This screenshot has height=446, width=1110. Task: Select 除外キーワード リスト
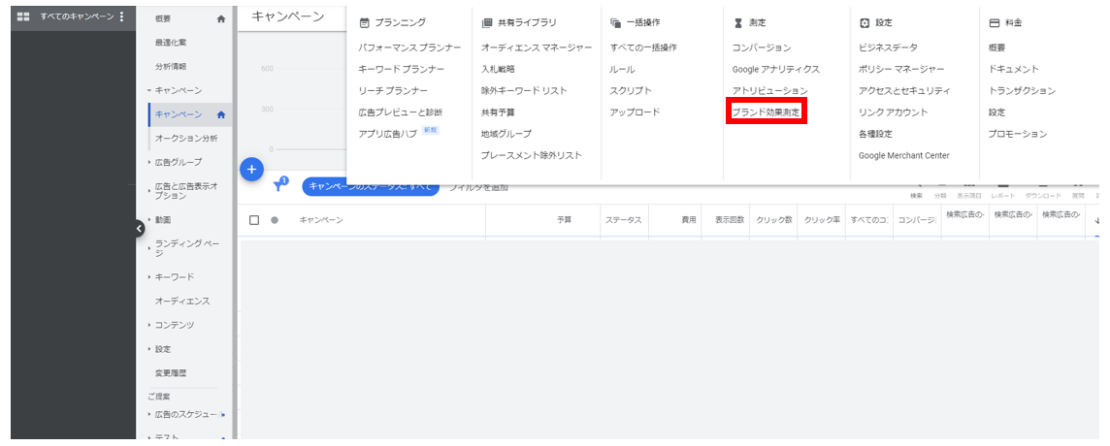524,90
